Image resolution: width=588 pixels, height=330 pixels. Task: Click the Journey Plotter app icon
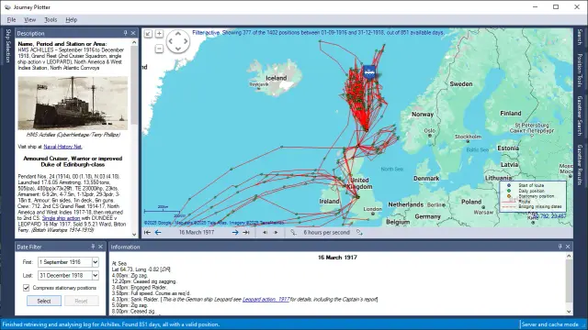7,7
